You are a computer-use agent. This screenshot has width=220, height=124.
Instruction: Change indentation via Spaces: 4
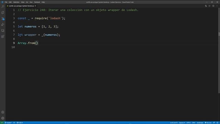(x=182, y=123)
